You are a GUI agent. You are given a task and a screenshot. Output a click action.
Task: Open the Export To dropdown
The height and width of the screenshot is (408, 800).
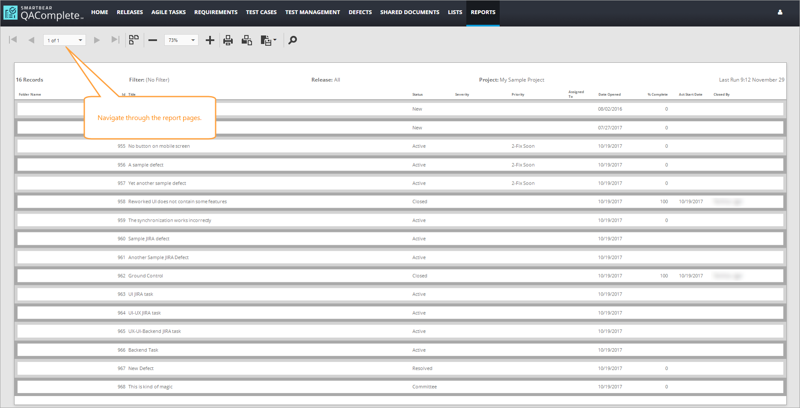coord(268,40)
